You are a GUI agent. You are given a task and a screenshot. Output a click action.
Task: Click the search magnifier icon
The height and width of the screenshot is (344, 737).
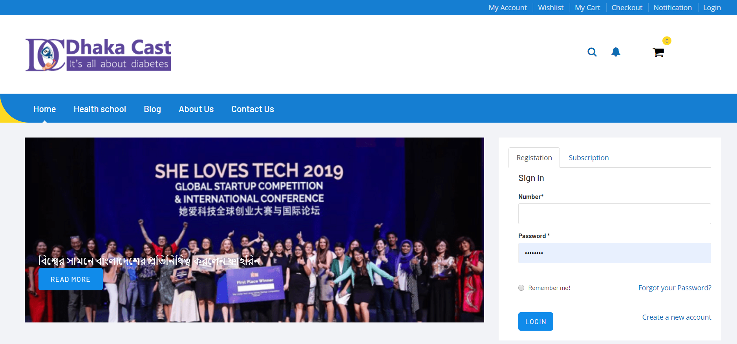(592, 52)
